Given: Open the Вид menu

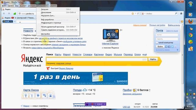Looking at the screenshot, I should (17, 6).
